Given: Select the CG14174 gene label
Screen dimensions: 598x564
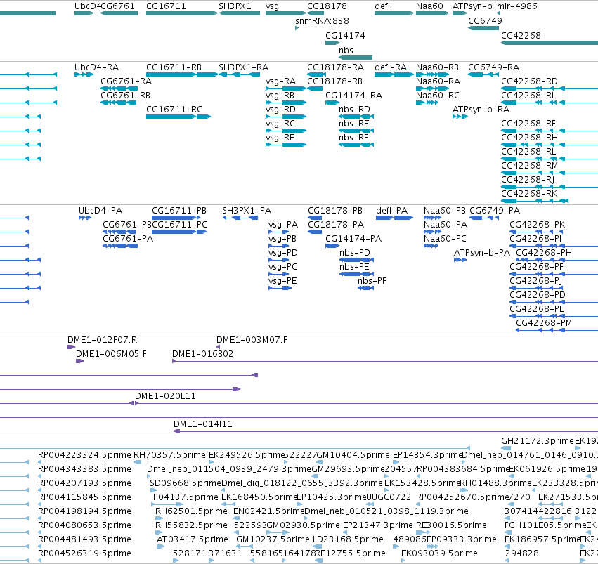Looking at the screenshot, I should point(345,35).
